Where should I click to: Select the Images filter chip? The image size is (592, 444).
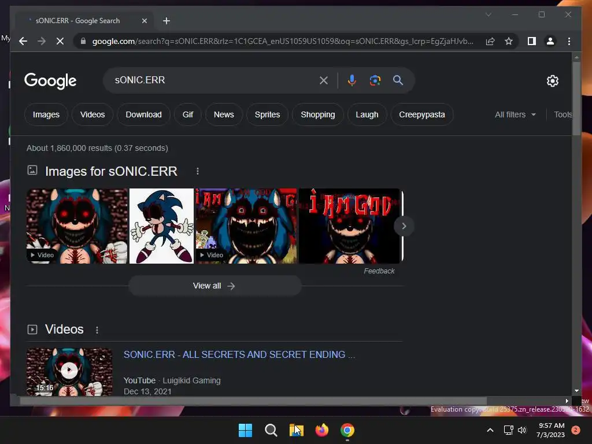[x=46, y=114]
